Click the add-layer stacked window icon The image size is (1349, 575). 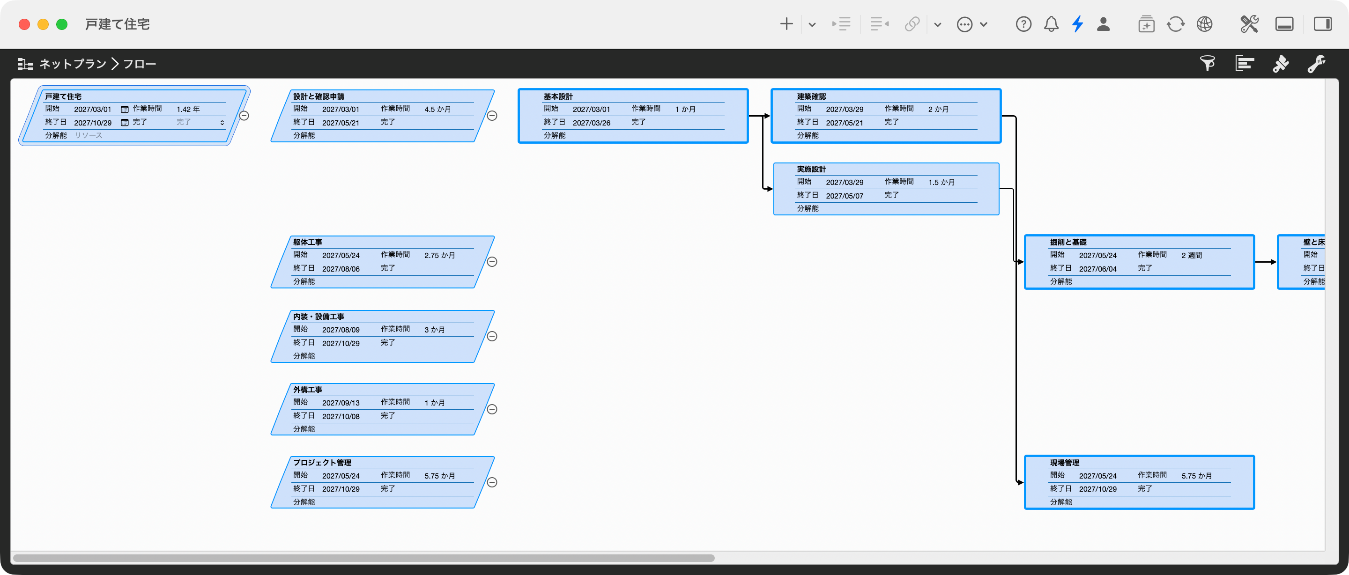pos(1146,24)
